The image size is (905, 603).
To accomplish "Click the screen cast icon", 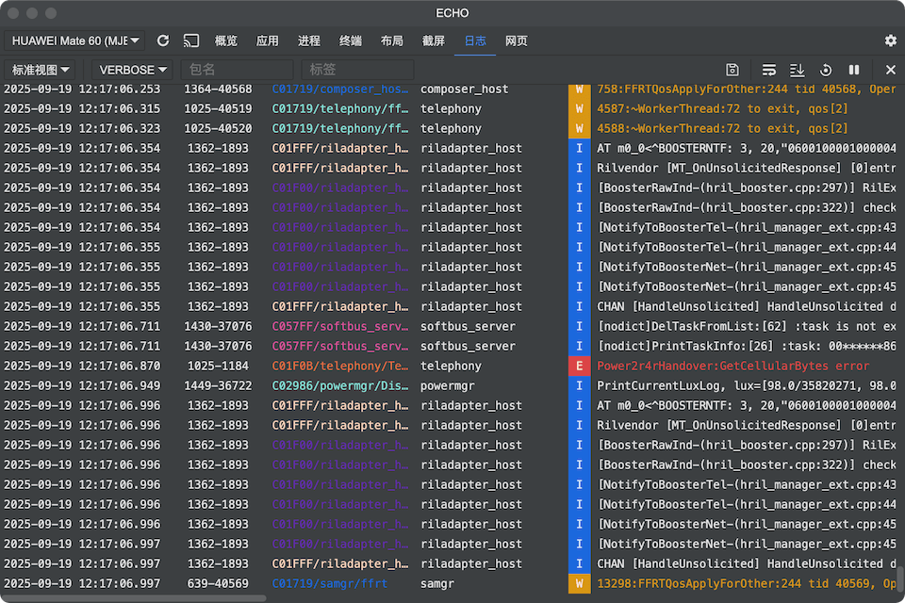I will point(191,41).
